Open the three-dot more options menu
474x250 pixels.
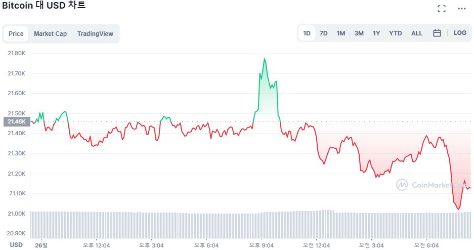point(461,9)
